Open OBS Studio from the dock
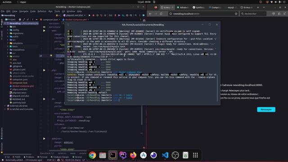The width and height of the screenshot is (288, 162). coord(175,155)
